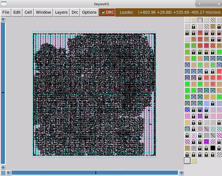222x176 pixels.
Task: Open the window menu icon in title bar
Action: coord(4,4)
